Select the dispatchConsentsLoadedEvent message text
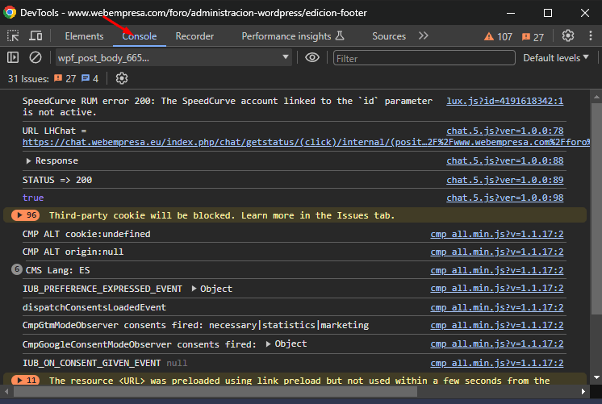The width and height of the screenshot is (602, 404). [94, 307]
